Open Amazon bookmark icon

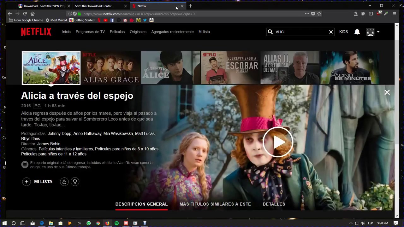tap(151, 20)
